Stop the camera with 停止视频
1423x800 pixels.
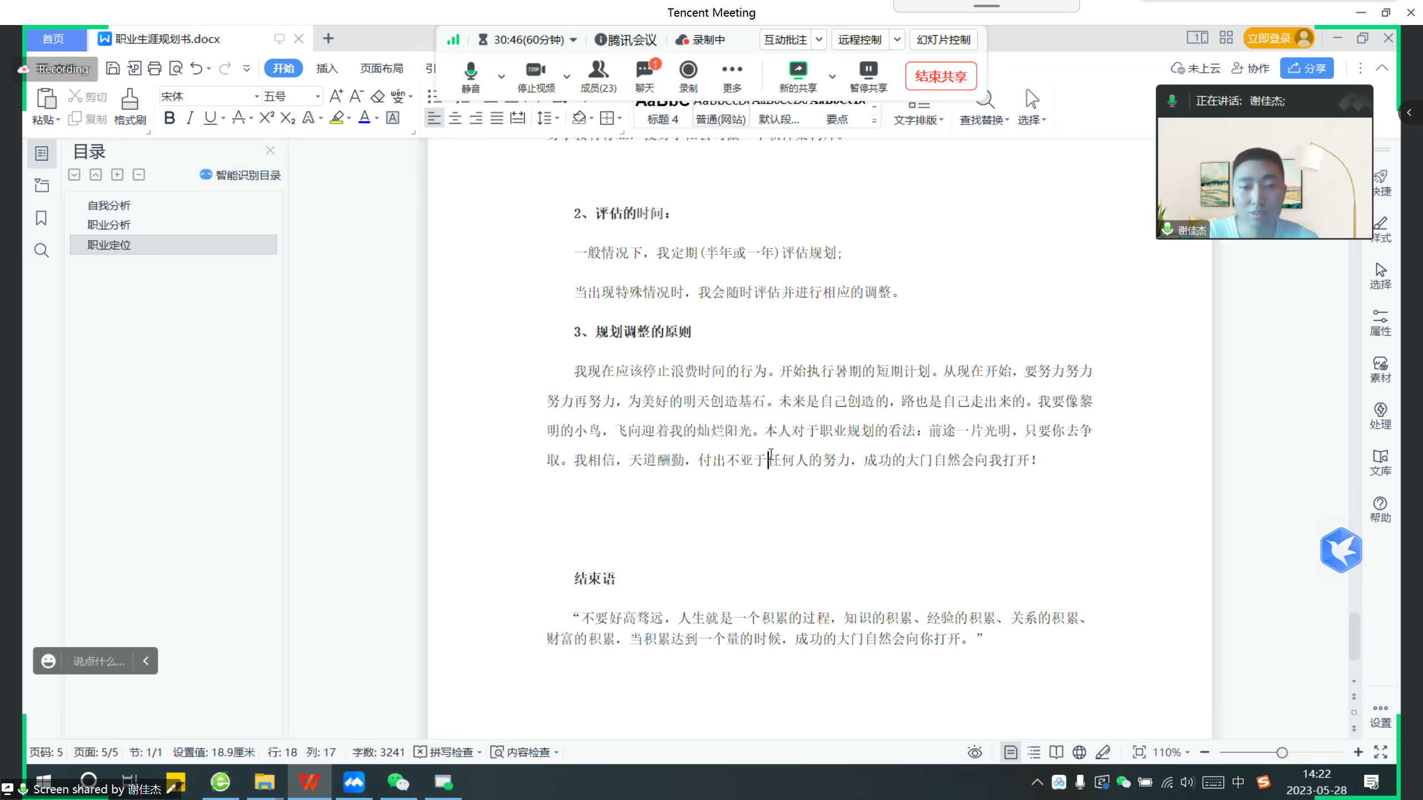(x=535, y=71)
